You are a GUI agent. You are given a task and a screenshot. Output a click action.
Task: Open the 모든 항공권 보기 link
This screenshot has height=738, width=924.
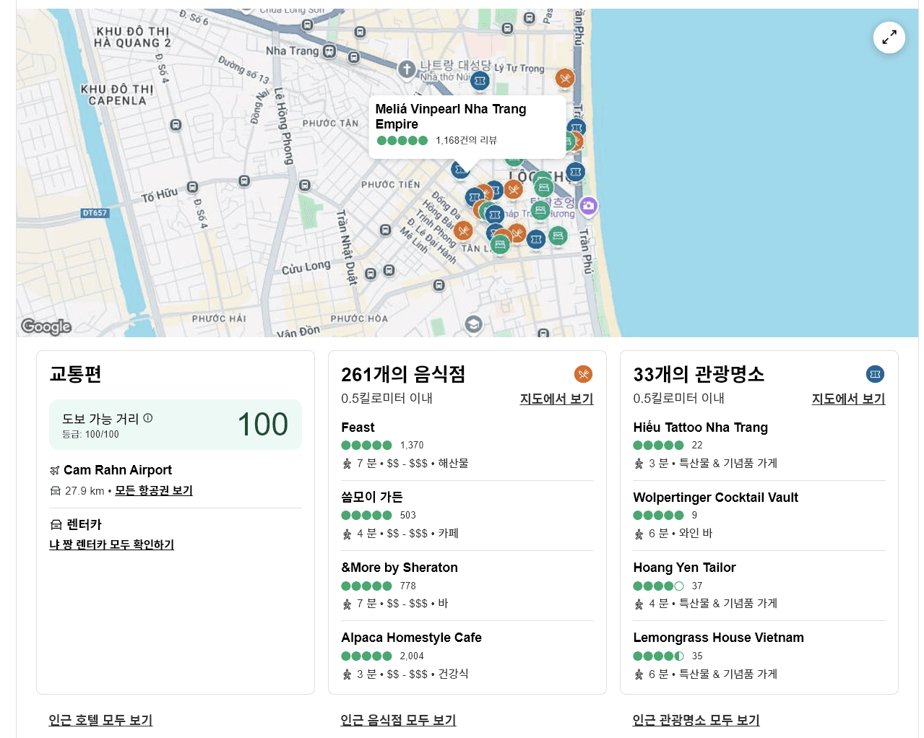point(154,490)
